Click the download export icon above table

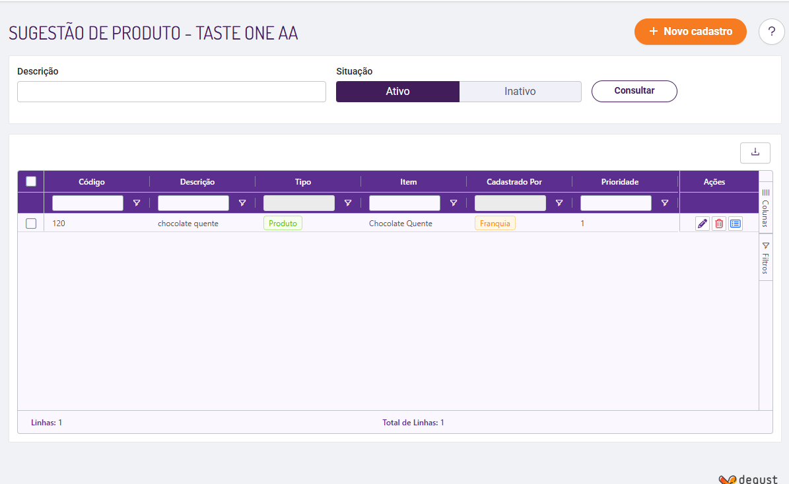[x=755, y=152]
